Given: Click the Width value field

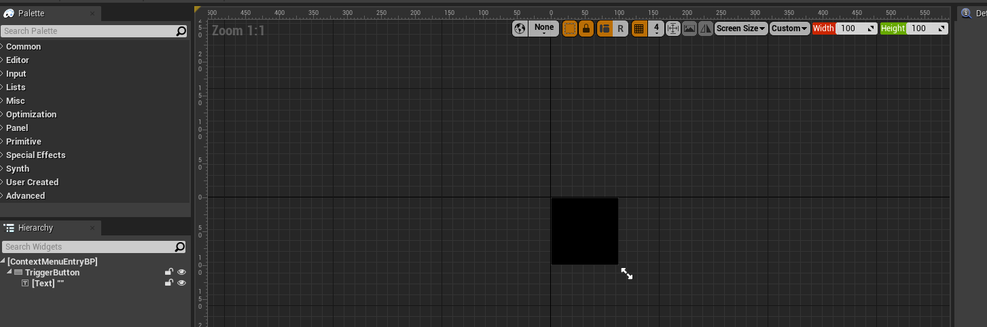Looking at the screenshot, I should click(857, 28).
